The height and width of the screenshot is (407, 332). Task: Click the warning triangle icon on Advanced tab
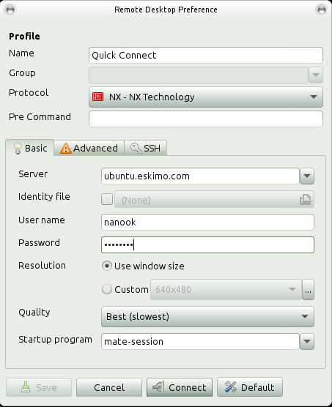(66, 148)
